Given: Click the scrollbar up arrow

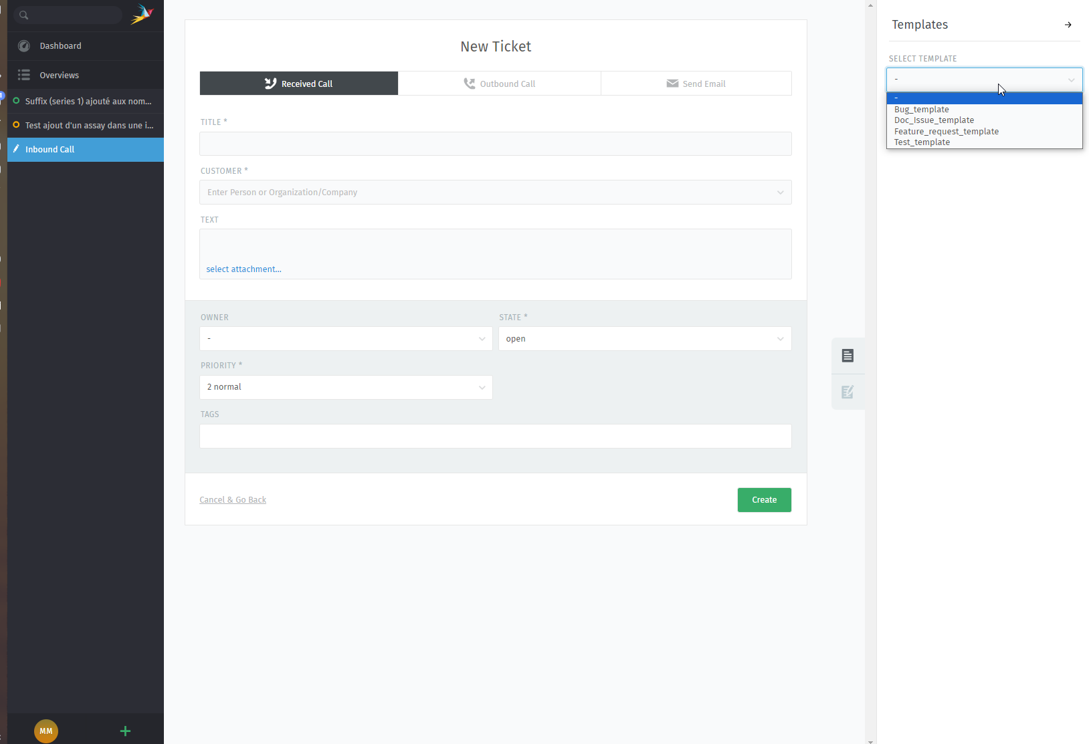Looking at the screenshot, I should tap(870, 5).
